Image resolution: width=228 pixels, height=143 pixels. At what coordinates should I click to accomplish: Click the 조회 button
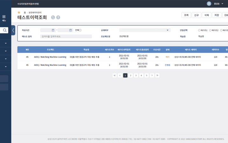[186, 15]
